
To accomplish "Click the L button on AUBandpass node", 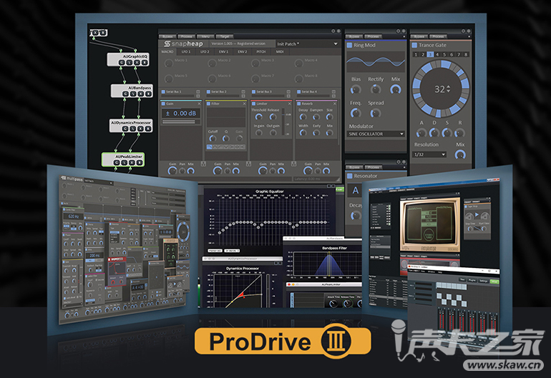I will 133,94.
